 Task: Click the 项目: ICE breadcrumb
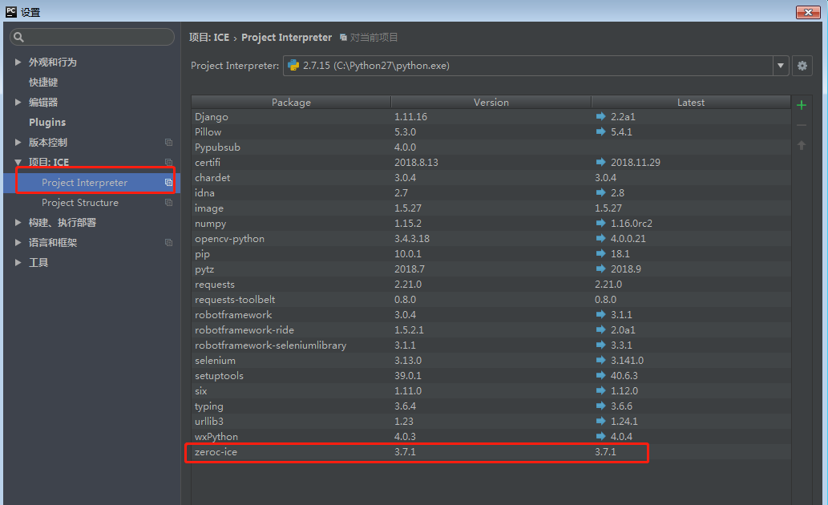tap(209, 38)
